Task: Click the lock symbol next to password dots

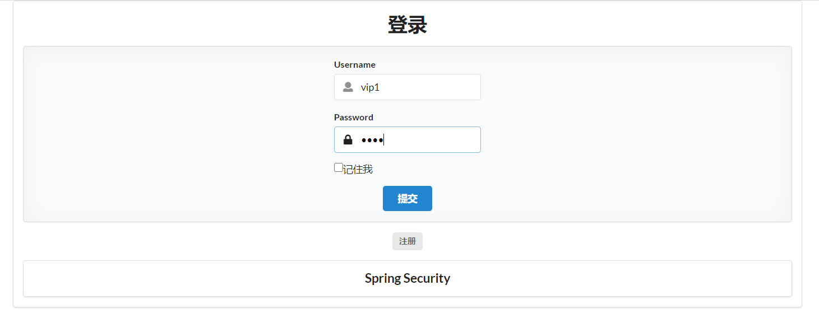Action: [x=347, y=139]
